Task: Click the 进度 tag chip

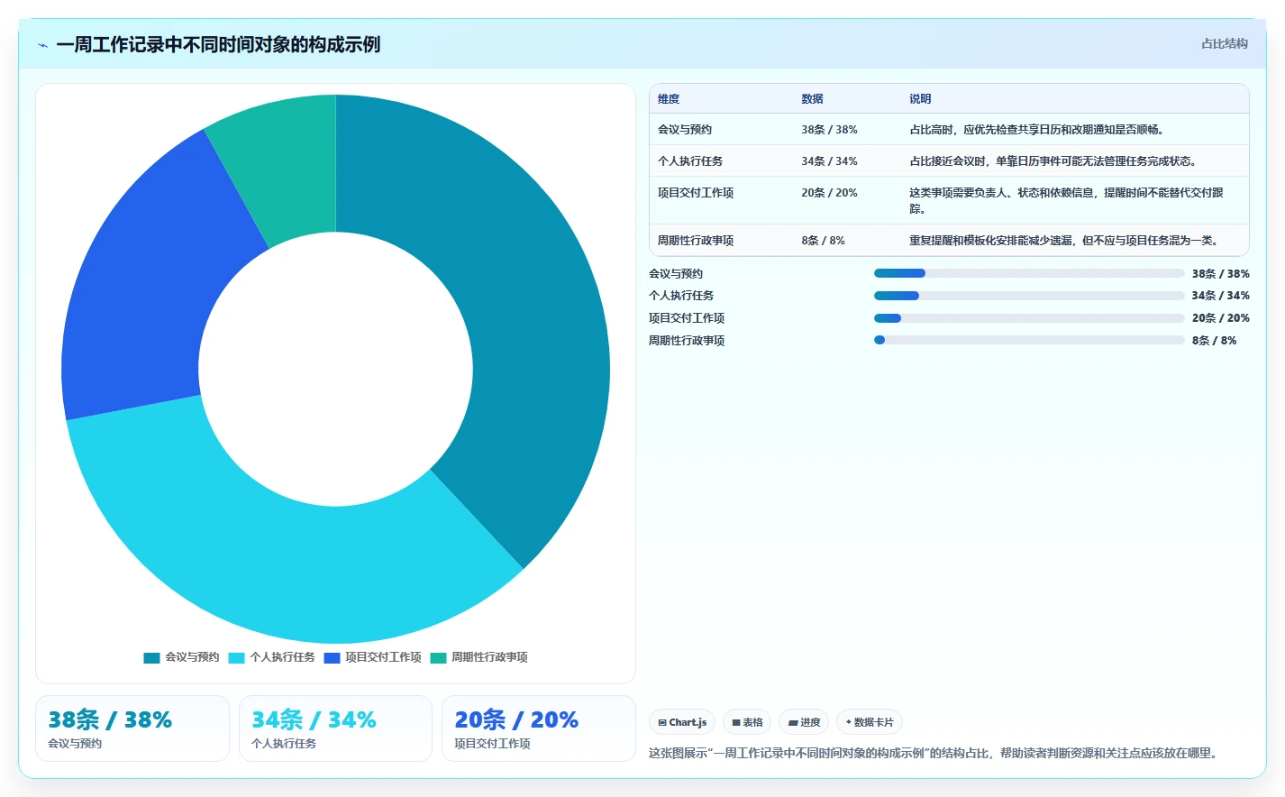Action: tap(803, 722)
